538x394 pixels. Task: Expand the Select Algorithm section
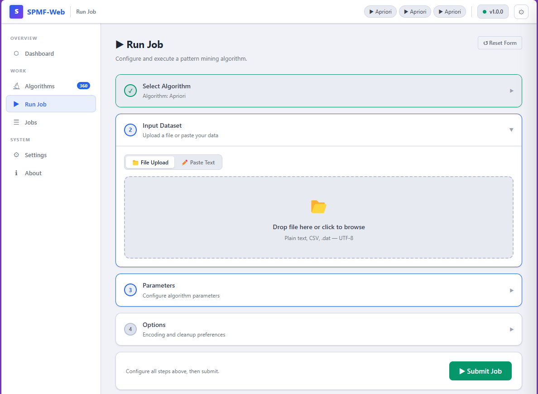point(511,91)
